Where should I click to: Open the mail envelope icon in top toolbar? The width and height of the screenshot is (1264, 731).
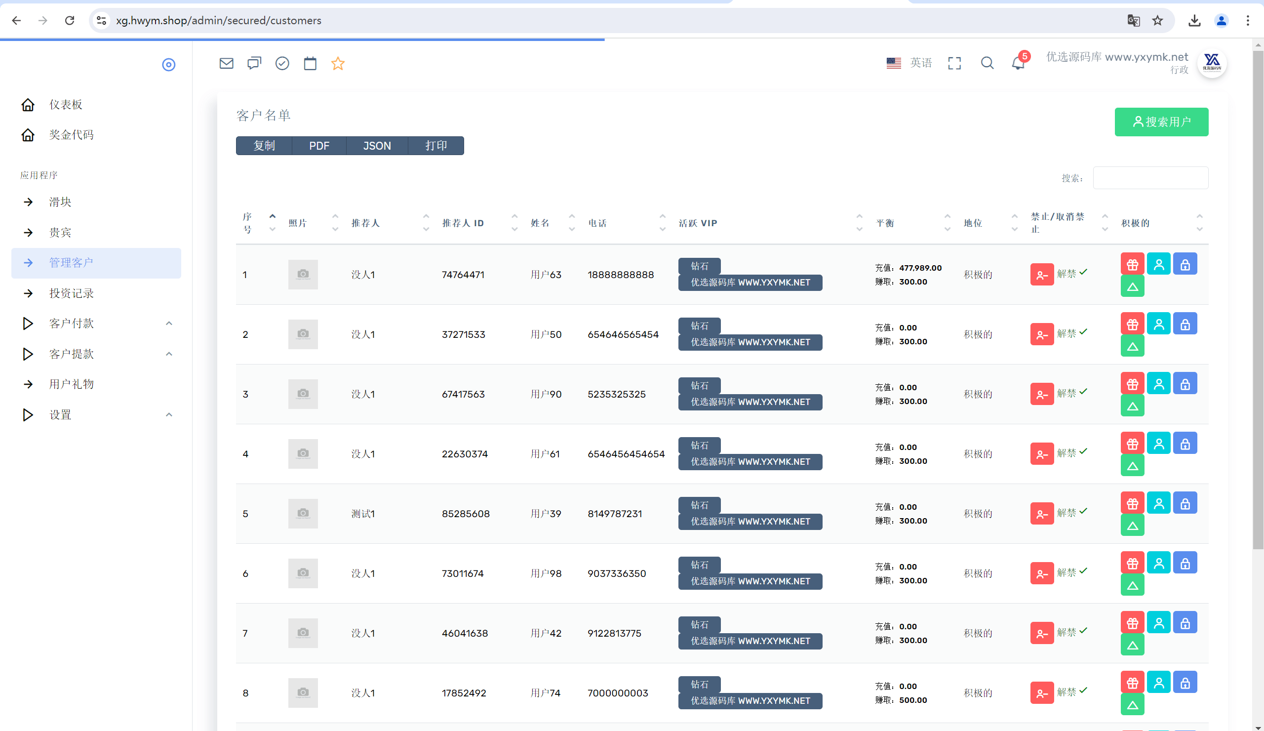226,63
